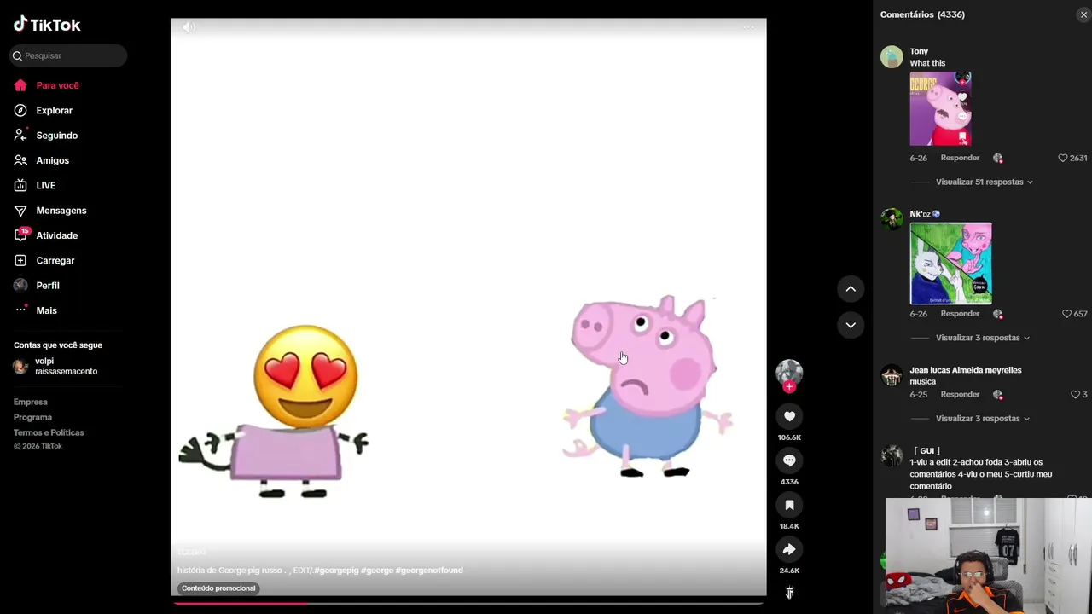Open the followed account volpi
Screen dimensions: 1092x614
click(55, 366)
